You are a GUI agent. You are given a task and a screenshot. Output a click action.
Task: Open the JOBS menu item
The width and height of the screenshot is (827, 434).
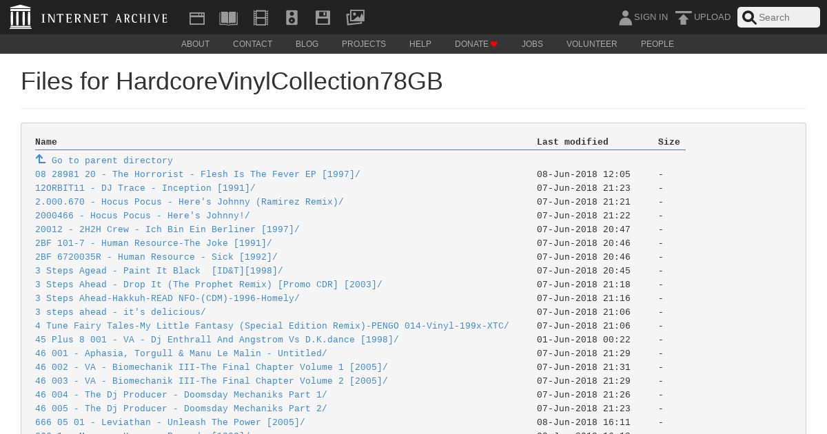coord(532,44)
